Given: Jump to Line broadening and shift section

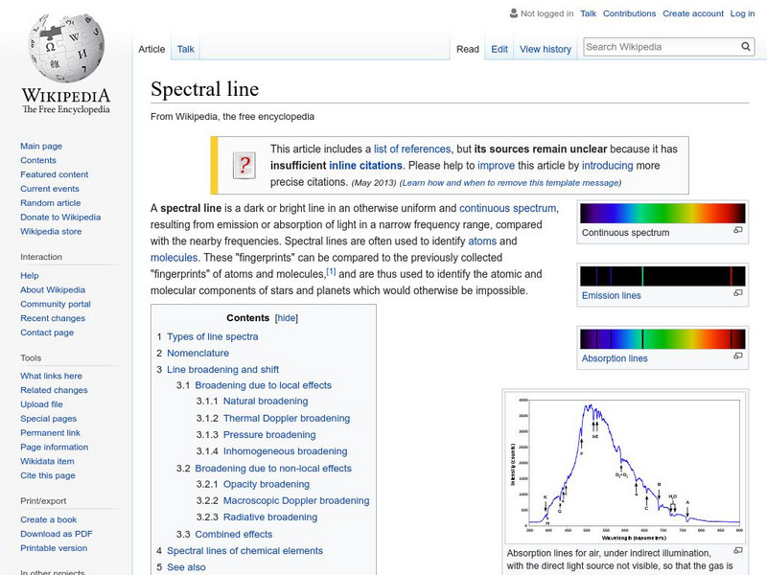Looking at the screenshot, I should click(222, 369).
